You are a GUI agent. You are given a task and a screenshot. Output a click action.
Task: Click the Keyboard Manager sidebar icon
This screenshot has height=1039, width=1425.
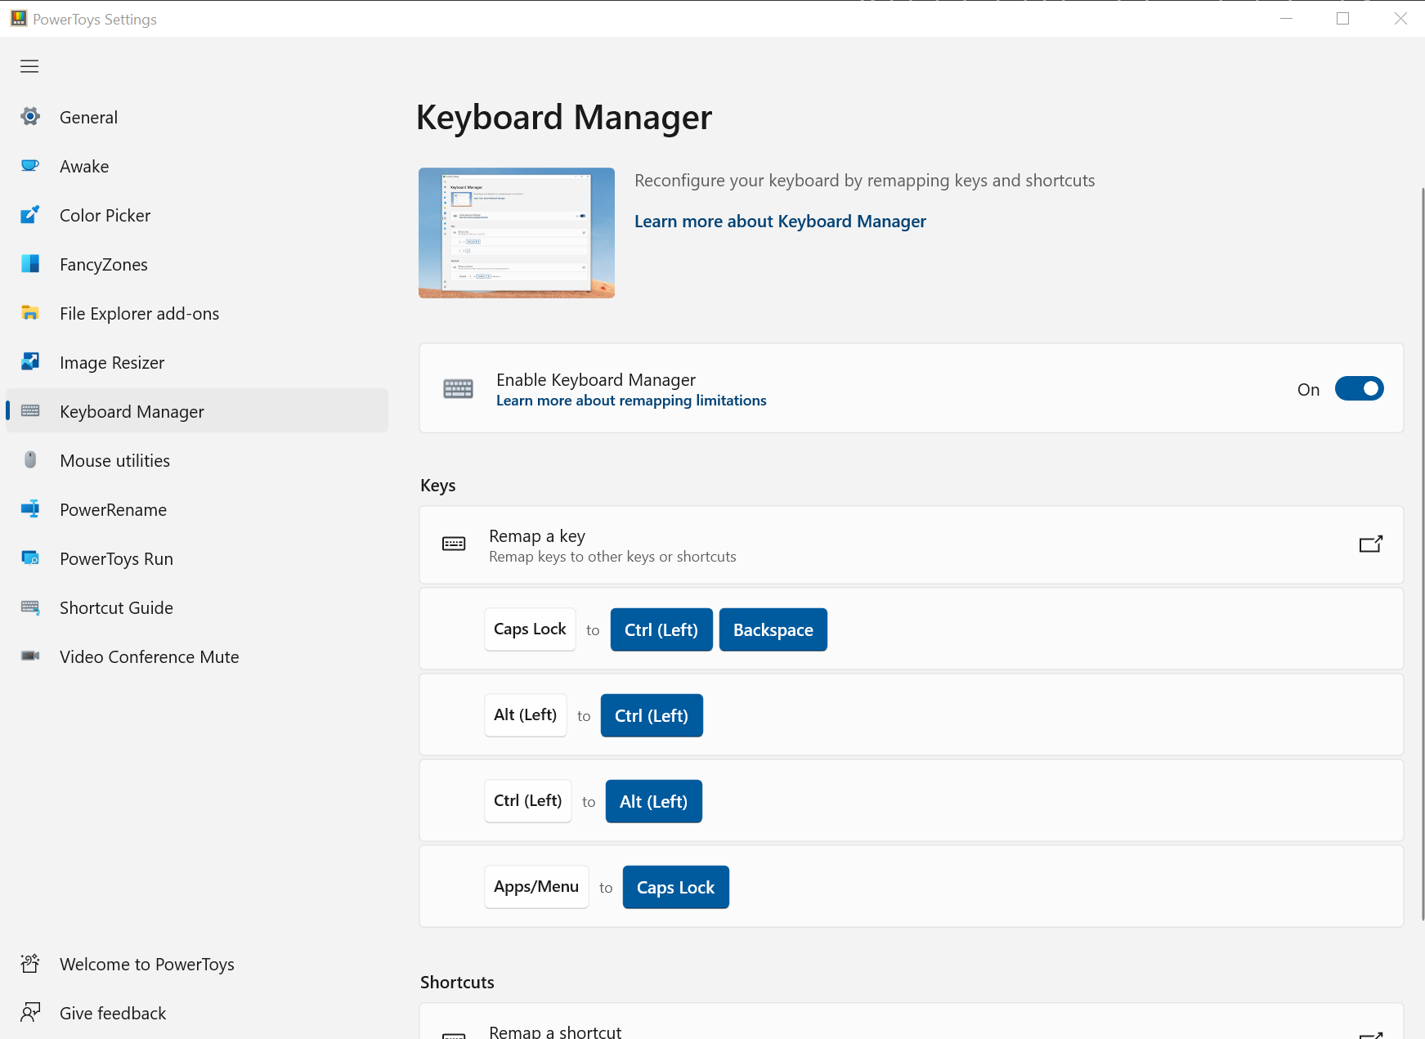[30, 411]
